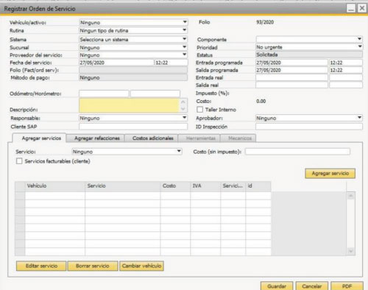Click Editar servicio button
Screen dimensions: 368x290
41,266
